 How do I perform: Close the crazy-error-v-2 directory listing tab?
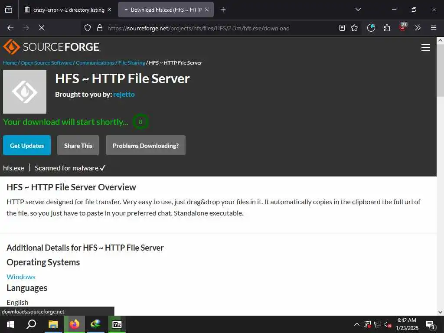(x=109, y=10)
